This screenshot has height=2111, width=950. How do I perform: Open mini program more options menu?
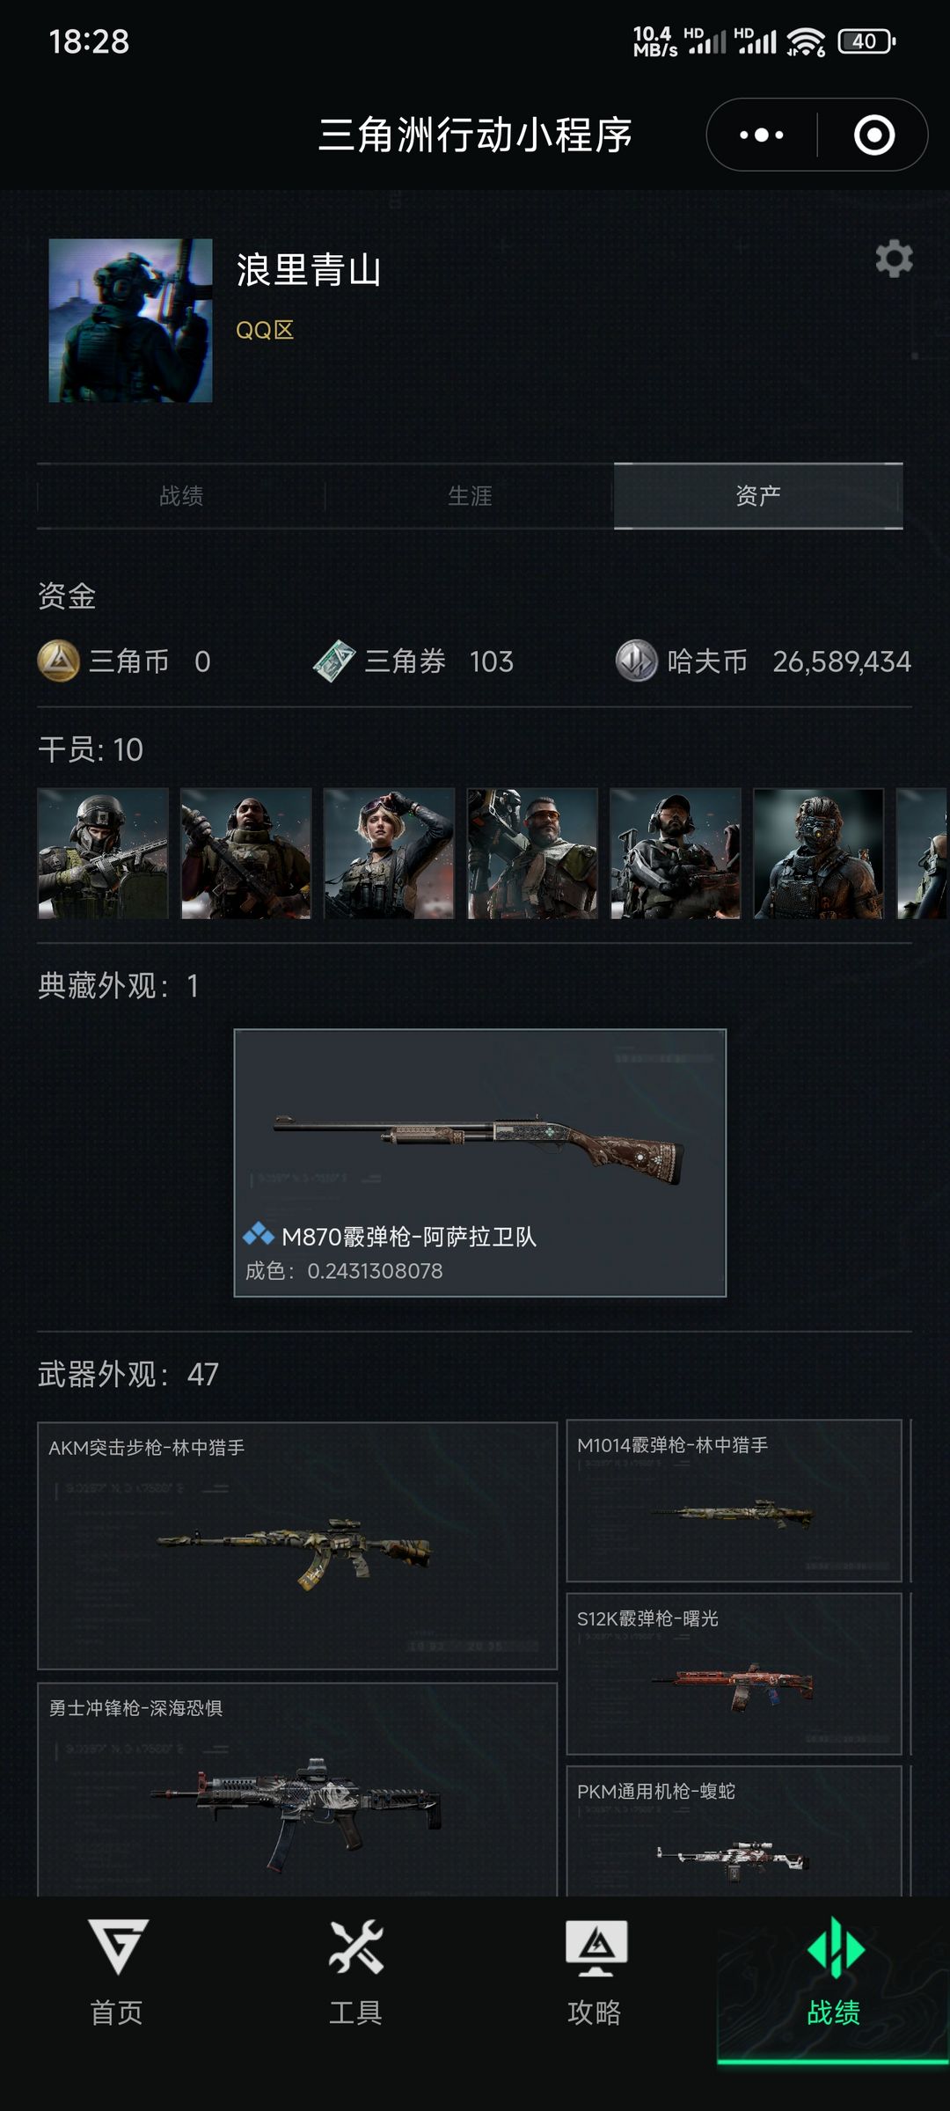[x=762, y=135]
